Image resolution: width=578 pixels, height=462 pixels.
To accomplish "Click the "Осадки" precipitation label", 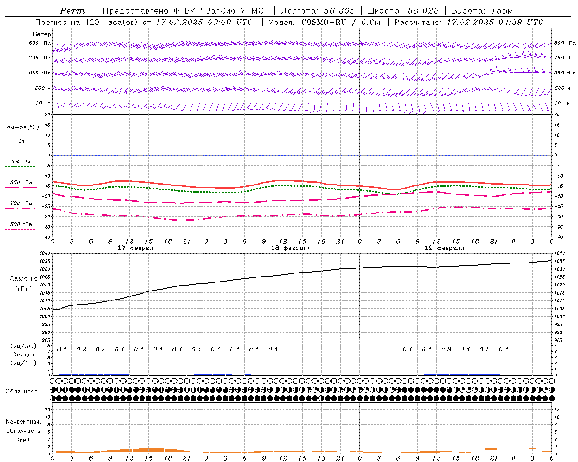I will (x=23, y=355).
